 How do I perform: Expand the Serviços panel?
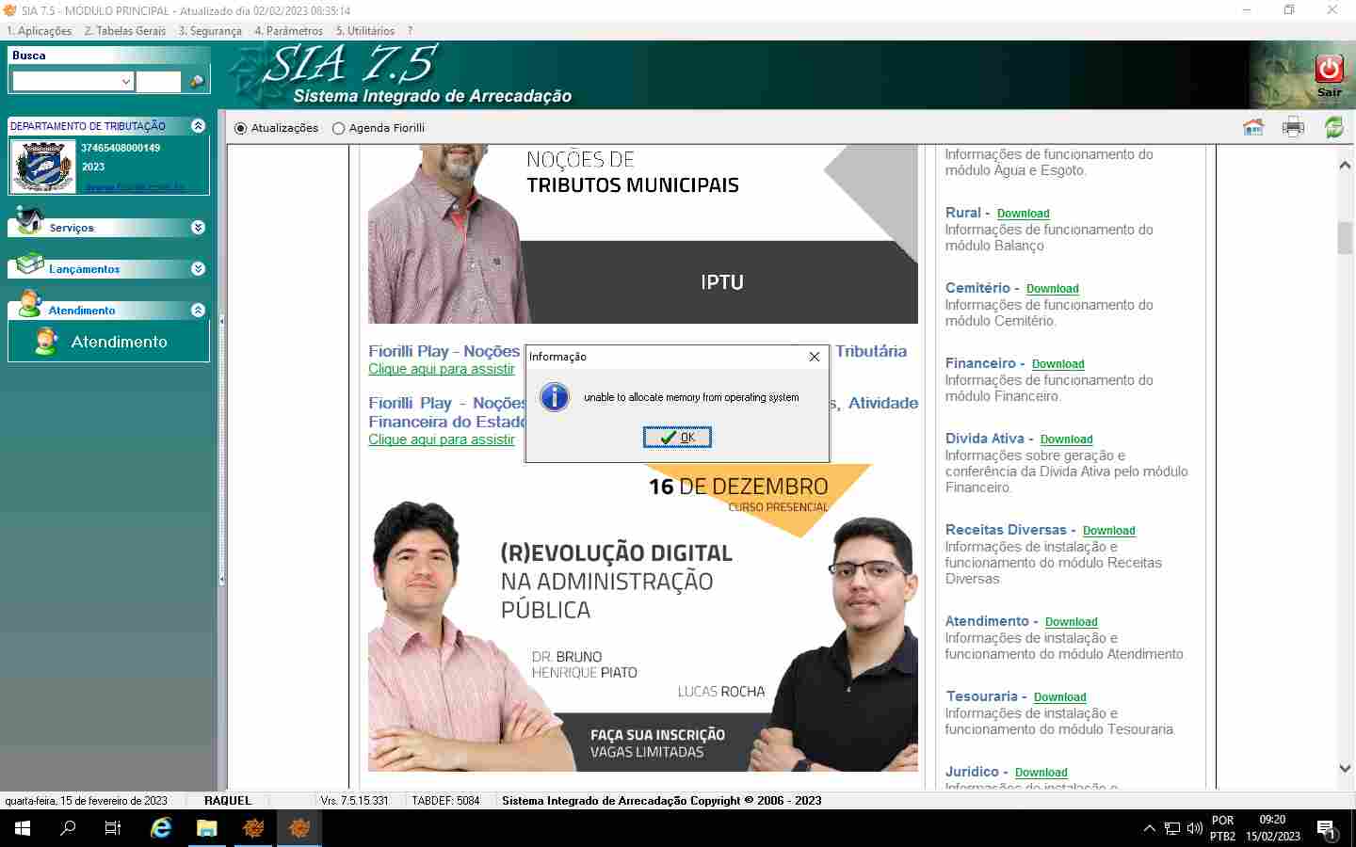198,228
